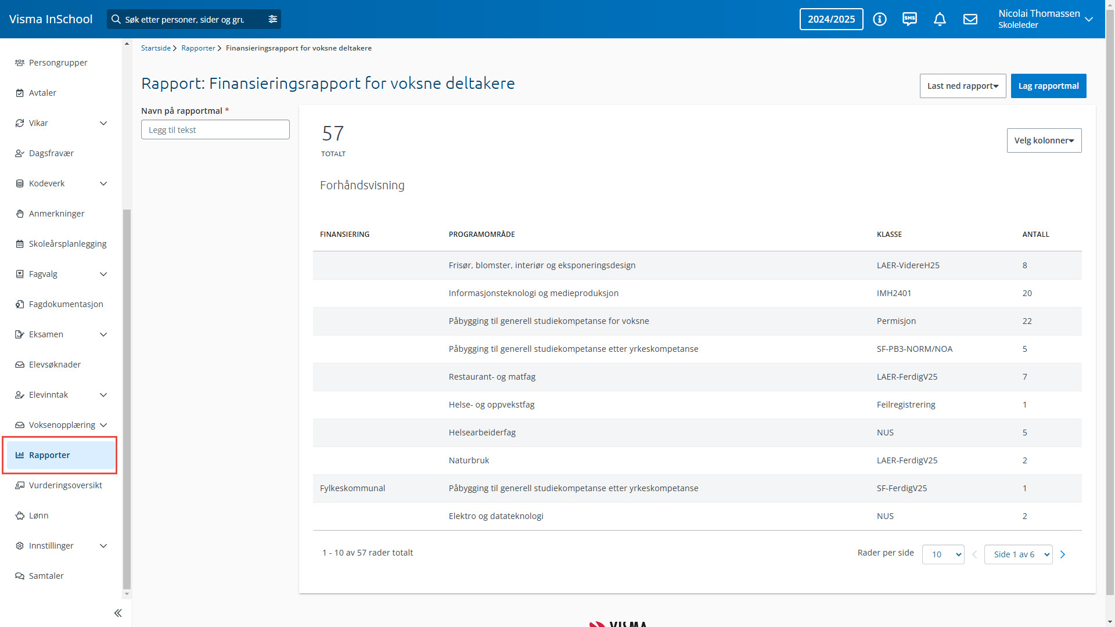This screenshot has width=1115, height=627.
Task: Expand the Kodeverk menu chevron
Action: click(103, 183)
